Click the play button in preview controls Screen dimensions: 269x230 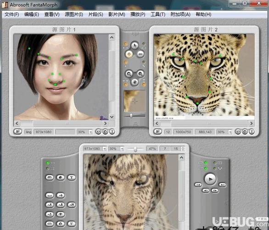pyautogui.click(x=210, y=179)
